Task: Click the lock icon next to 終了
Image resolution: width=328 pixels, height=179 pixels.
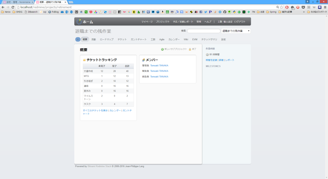Action: click(190, 49)
